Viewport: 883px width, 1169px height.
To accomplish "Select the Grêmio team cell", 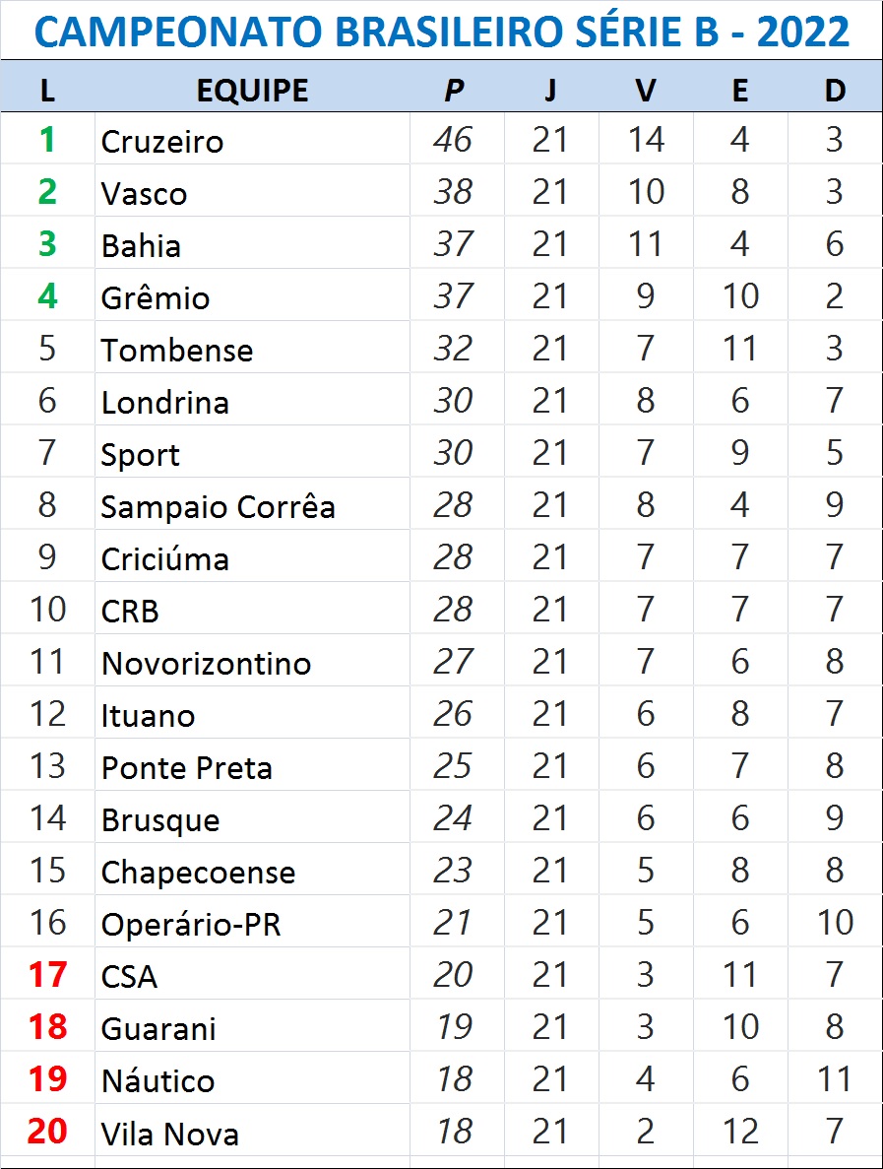I will [x=253, y=296].
